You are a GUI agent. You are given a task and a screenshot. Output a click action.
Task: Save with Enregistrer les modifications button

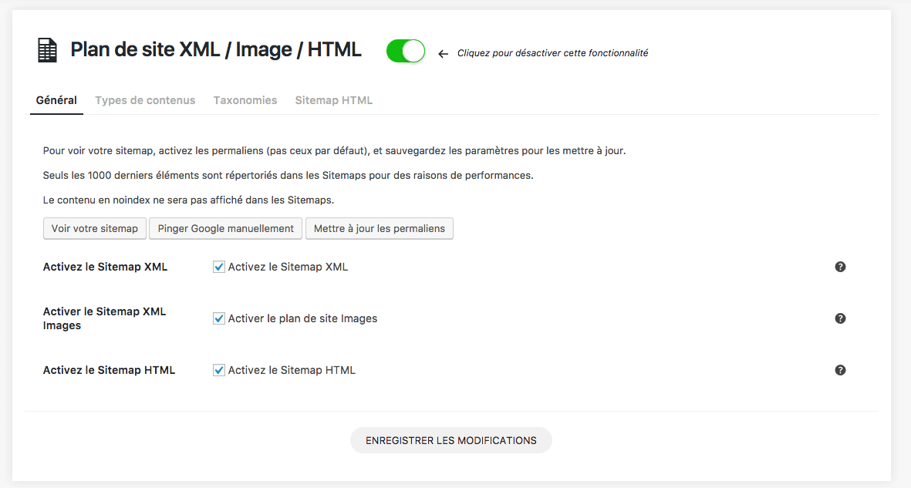point(450,440)
